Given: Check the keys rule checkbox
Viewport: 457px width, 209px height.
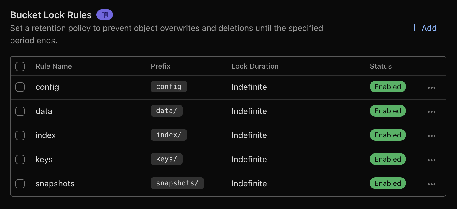Looking at the screenshot, I should [x=20, y=160].
